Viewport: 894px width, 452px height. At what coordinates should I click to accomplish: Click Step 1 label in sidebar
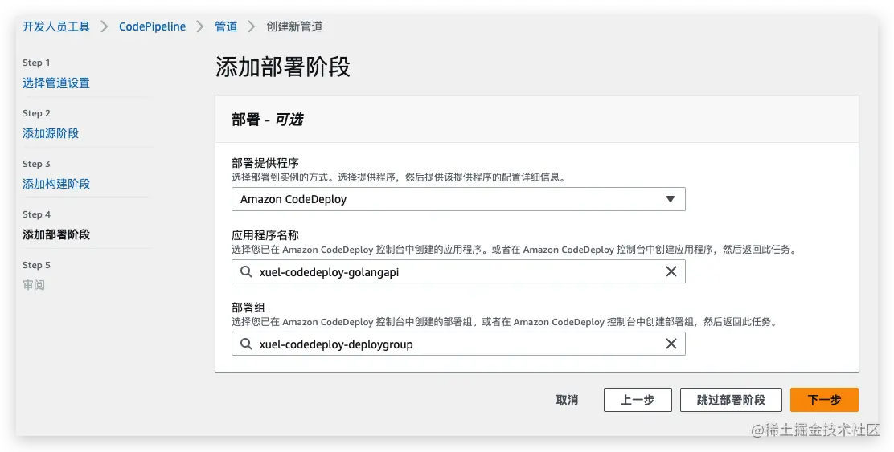click(x=36, y=63)
